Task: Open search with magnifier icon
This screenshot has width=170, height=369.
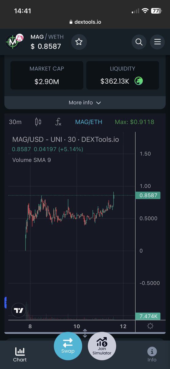Action: tap(139, 42)
